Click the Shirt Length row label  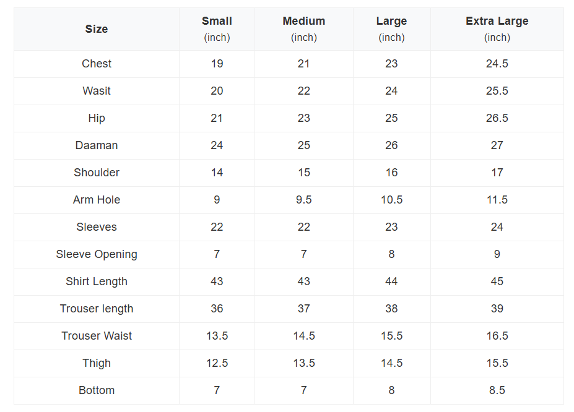(x=97, y=281)
